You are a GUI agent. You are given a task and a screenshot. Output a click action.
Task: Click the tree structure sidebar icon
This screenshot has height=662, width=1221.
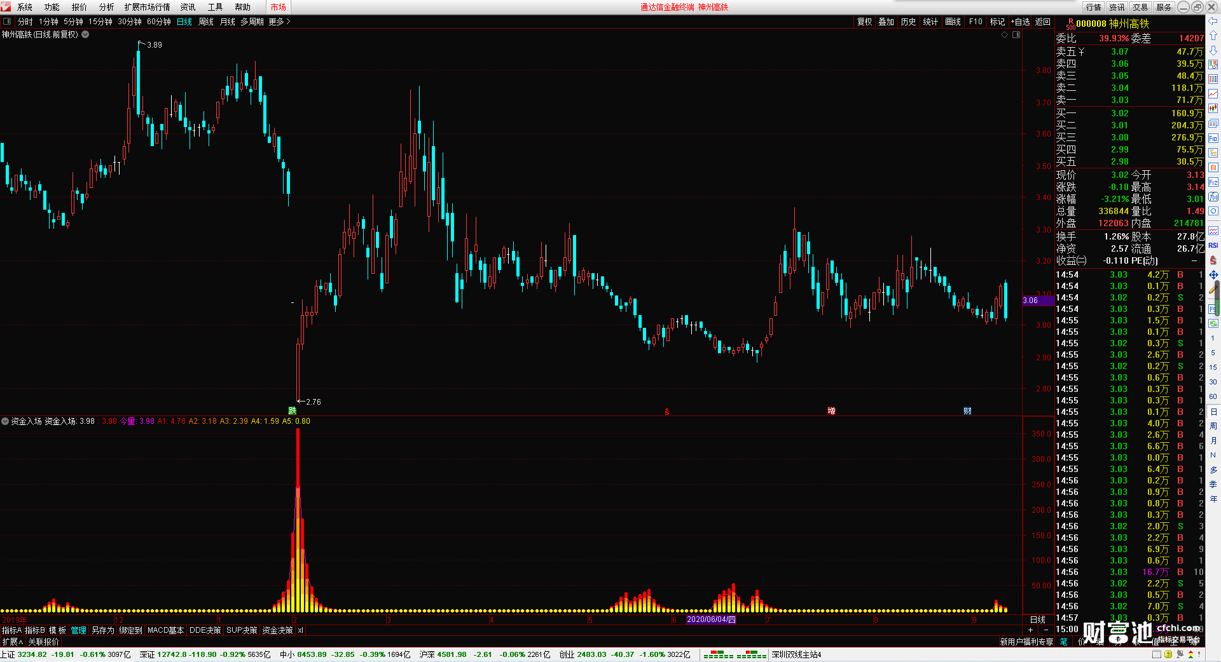pos(1213,153)
